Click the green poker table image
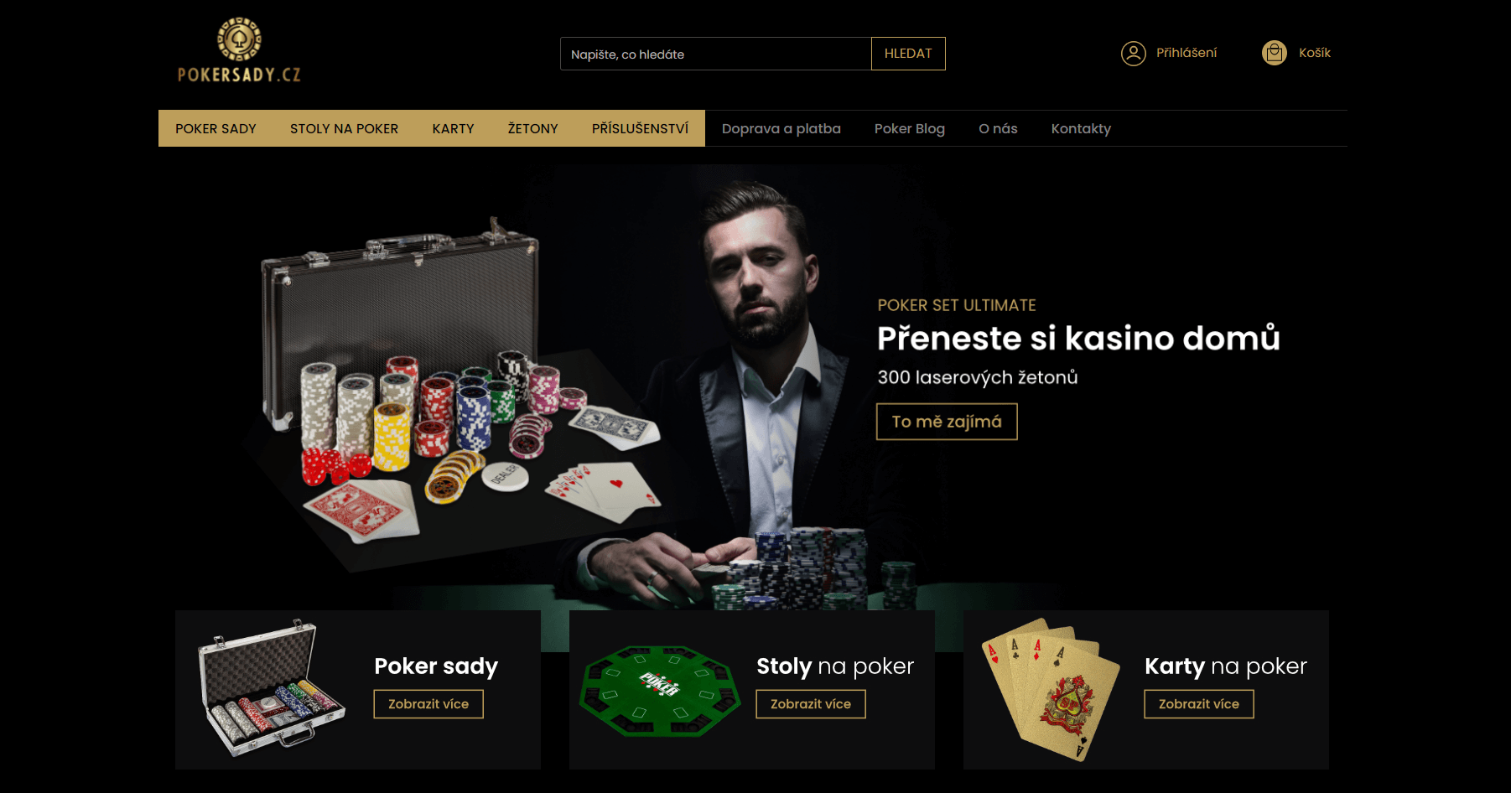This screenshot has width=1511, height=793. pos(660,691)
